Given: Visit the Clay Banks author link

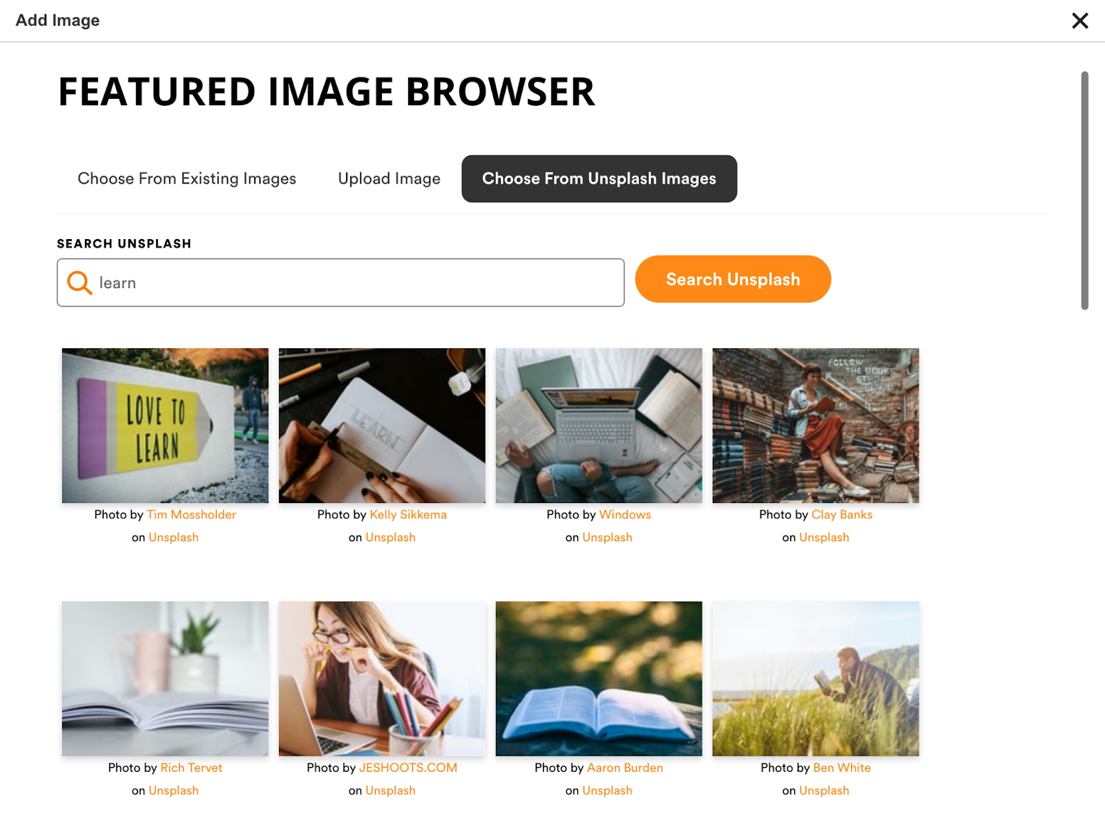Looking at the screenshot, I should (842, 515).
